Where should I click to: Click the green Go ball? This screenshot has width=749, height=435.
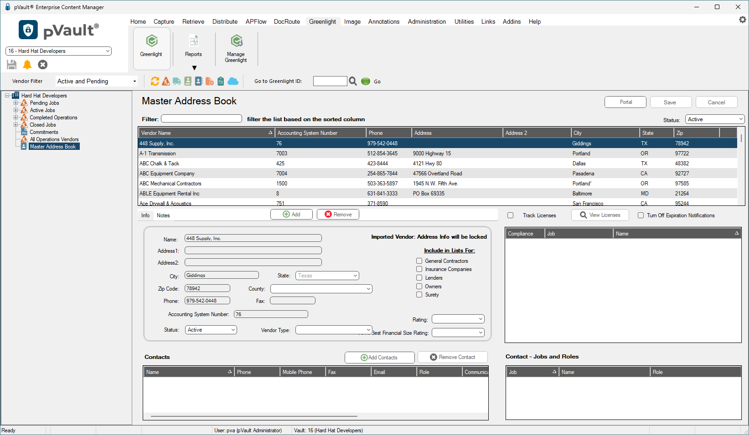tap(366, 81)
